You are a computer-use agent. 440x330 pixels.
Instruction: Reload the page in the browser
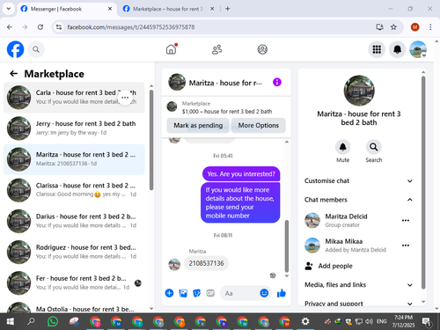40,27
